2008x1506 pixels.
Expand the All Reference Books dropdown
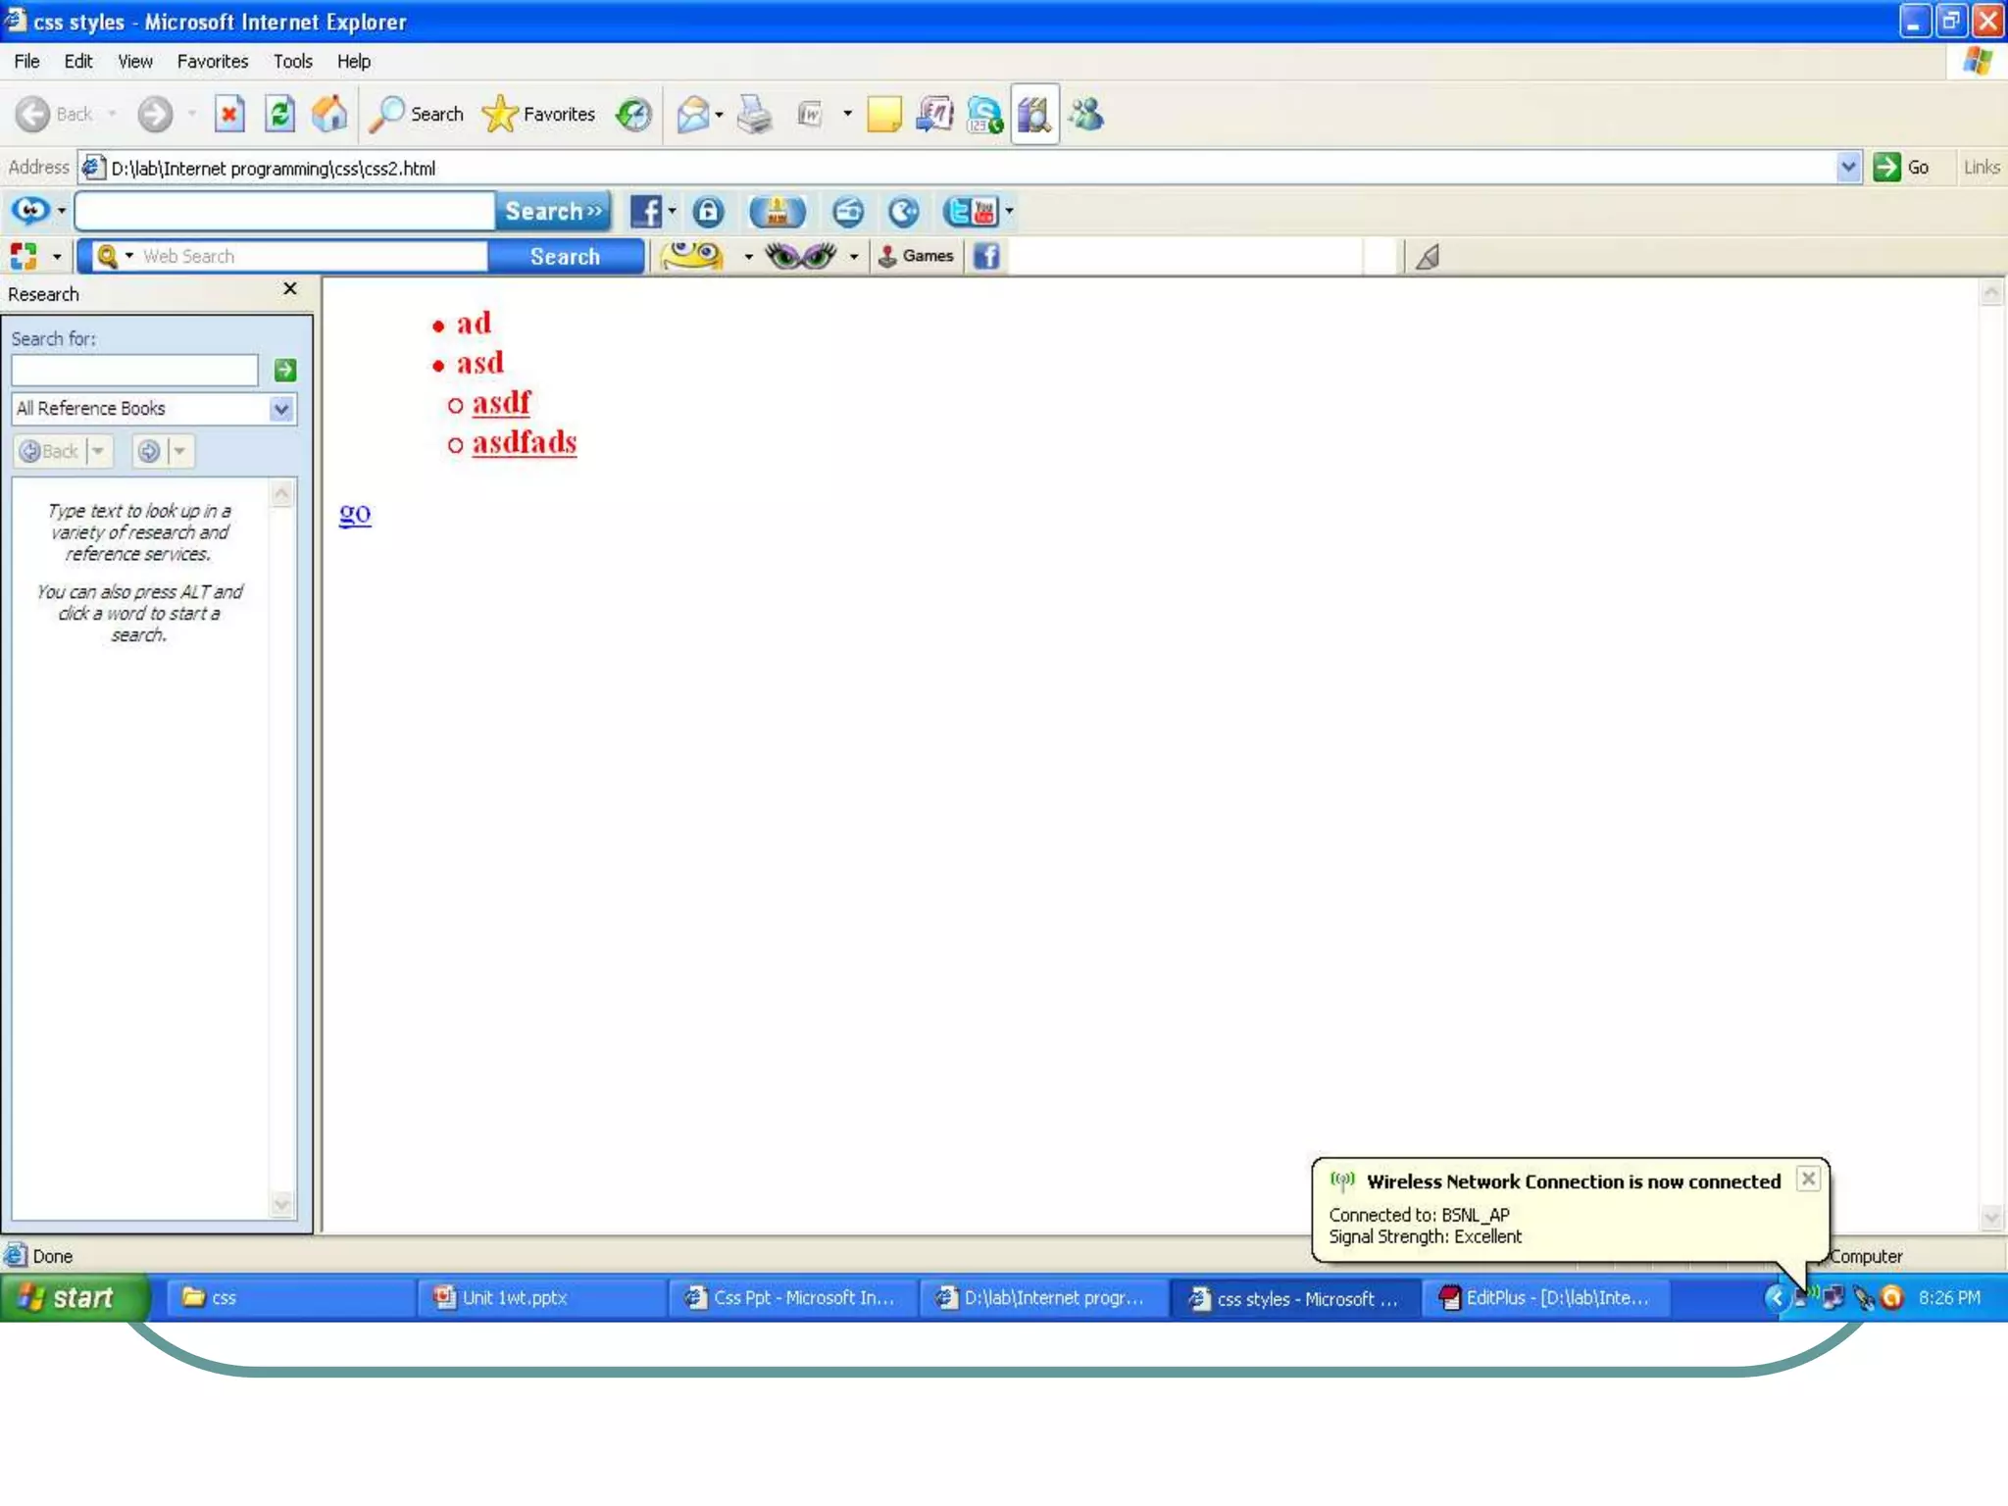281,409
